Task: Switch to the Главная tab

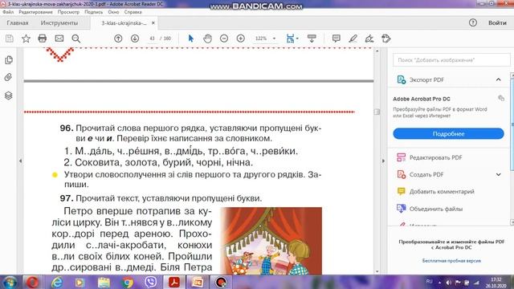Action: coord(18,23)
